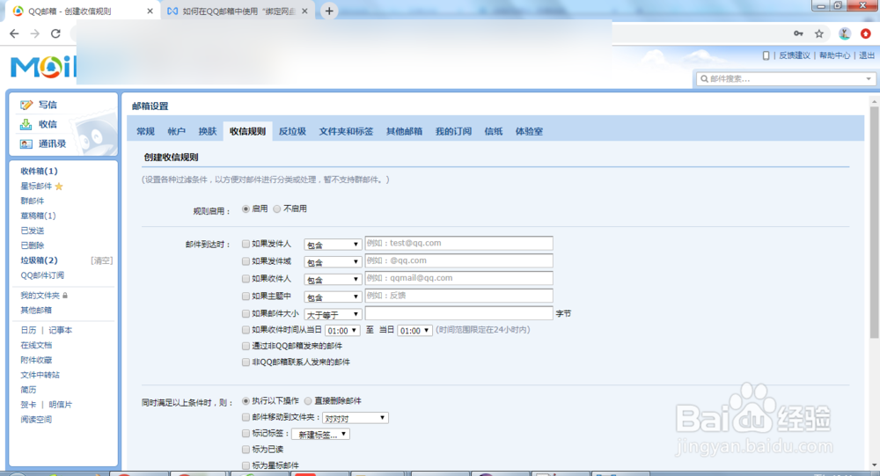Close the QQ邮箱 browser tab
880x476 pixels.
(150, 11)
